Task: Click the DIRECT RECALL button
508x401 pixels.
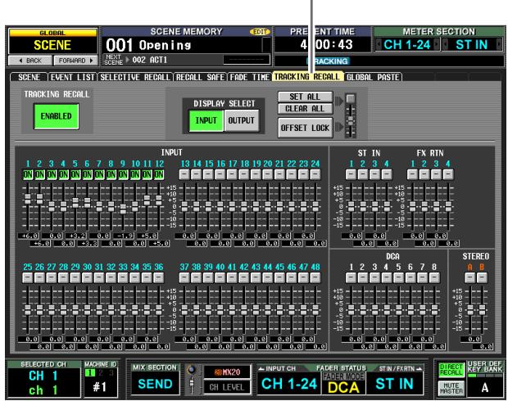Action: [x=451, y=370]
